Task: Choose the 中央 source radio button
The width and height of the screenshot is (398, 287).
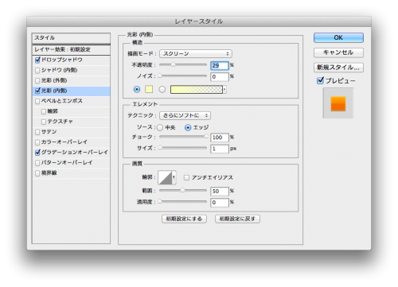Action: (x=160, y=128)
